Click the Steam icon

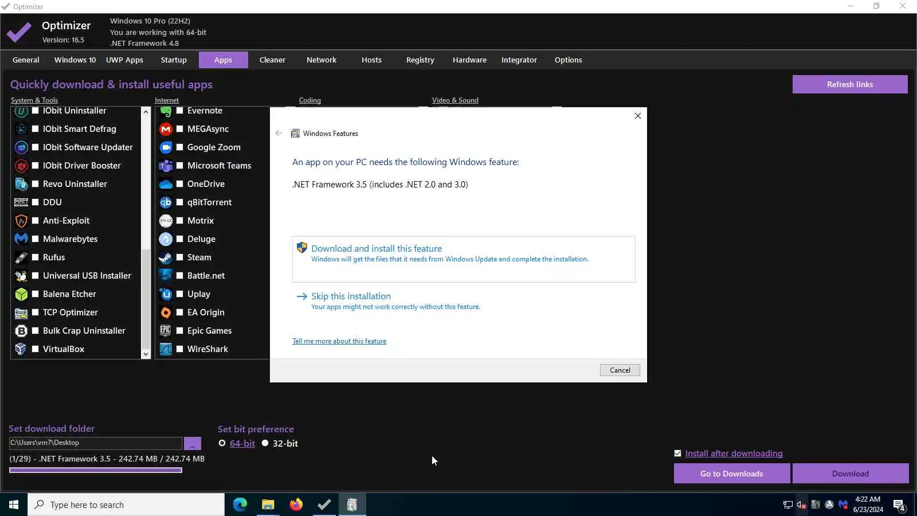tap(166, 257)
